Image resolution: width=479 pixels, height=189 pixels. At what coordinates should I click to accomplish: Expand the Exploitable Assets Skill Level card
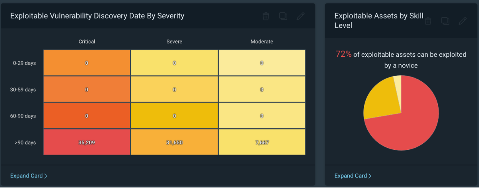(x=353, y=176)
